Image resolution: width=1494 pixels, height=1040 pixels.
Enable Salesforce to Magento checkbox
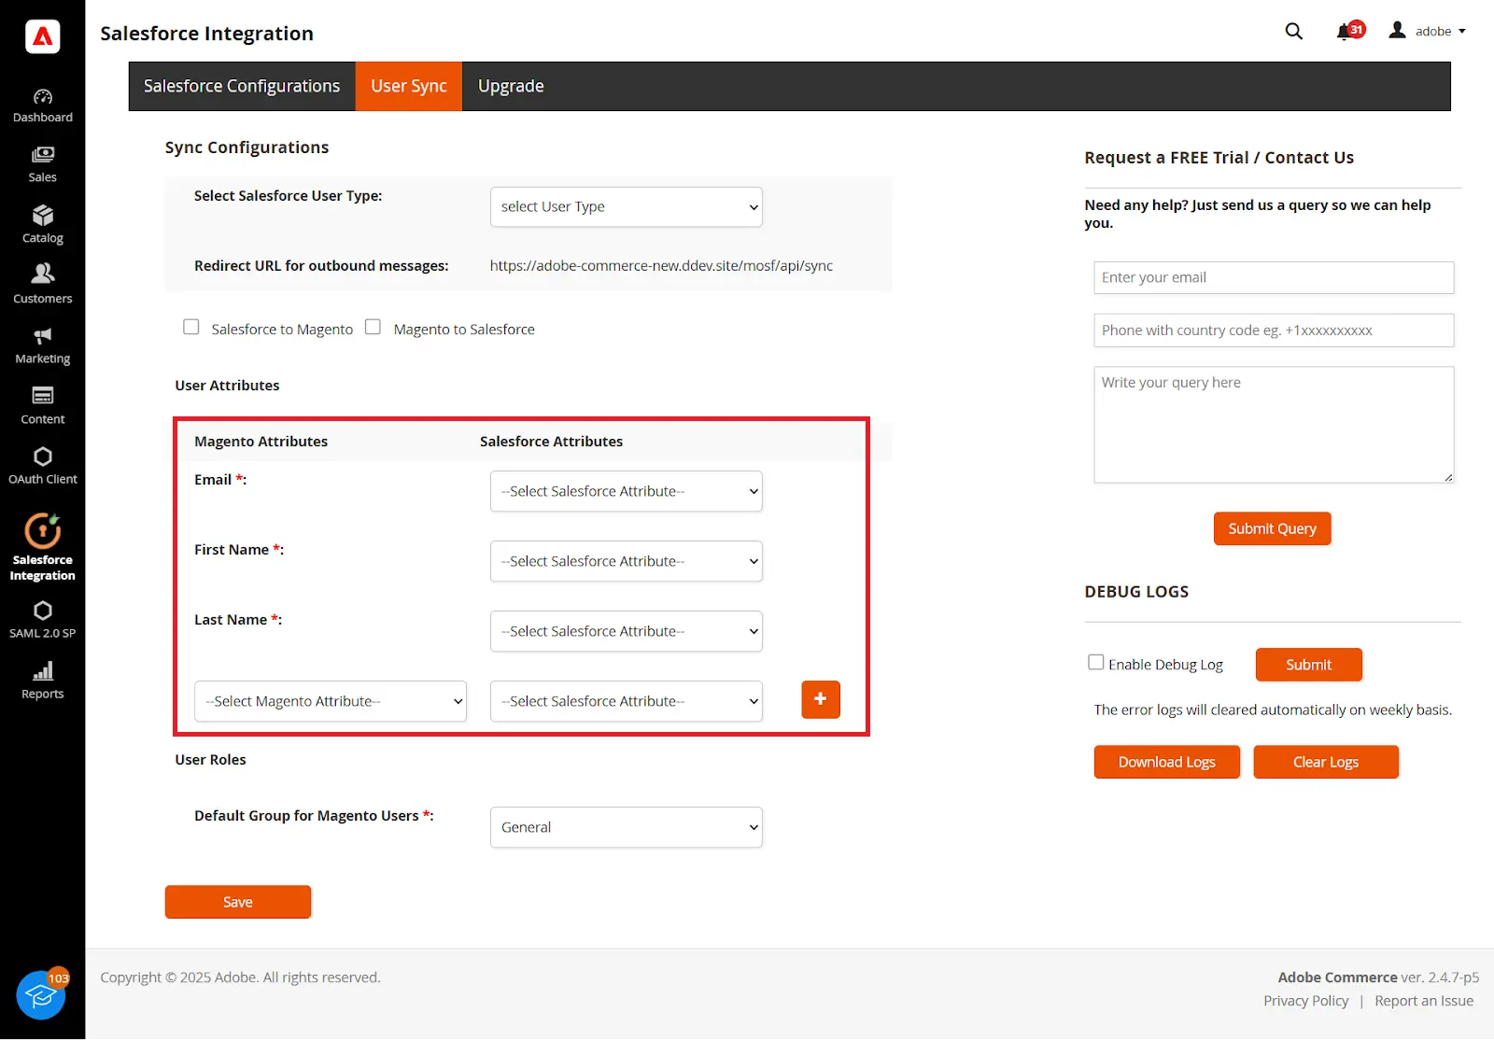tap(191, 327)
